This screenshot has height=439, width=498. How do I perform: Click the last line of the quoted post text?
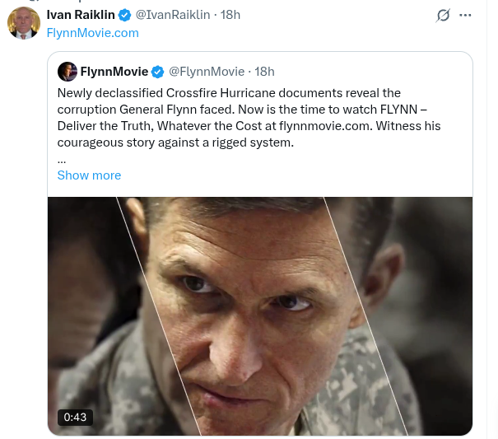coord(175,142)
